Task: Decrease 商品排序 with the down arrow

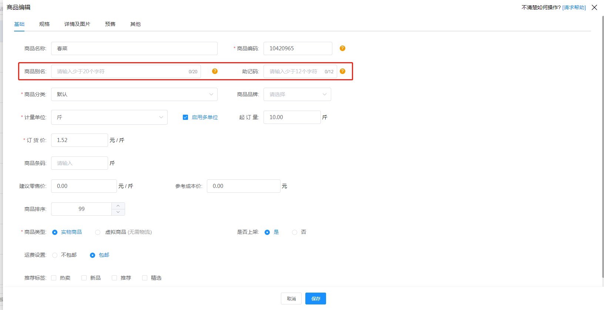Action: (118, 212)
